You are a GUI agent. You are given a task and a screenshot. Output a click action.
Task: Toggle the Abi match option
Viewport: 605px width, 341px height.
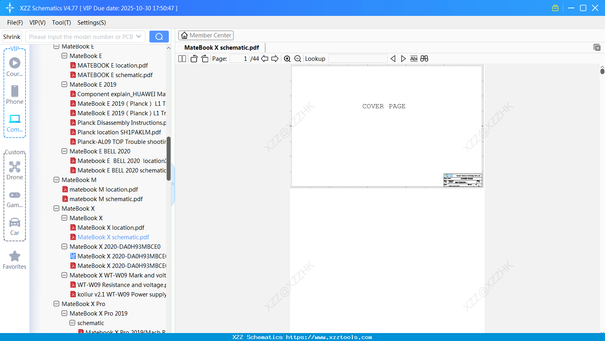click(414, 59)
